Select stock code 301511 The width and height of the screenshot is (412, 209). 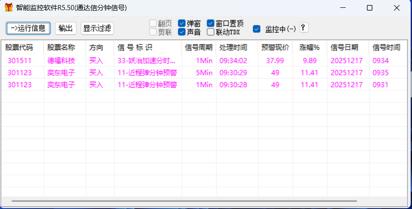pos(19,61)
